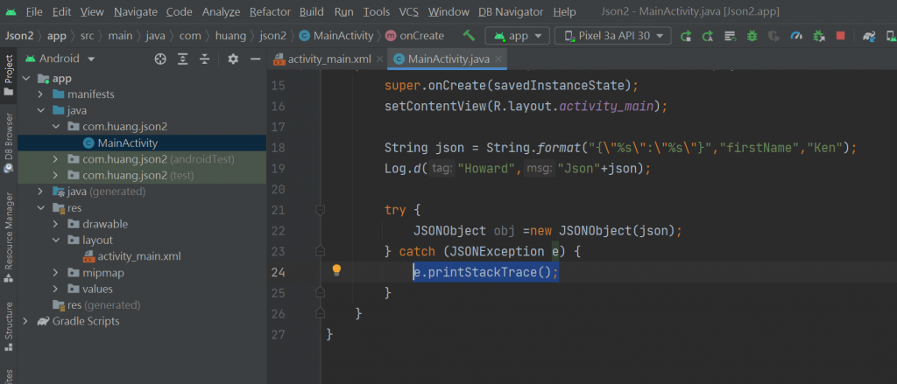Click the Run with Coverage icon
The height and width of the screenshot is (384, 897).
[773, 36]
